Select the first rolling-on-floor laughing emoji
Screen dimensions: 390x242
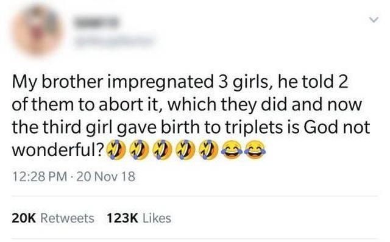pos(116,150)
